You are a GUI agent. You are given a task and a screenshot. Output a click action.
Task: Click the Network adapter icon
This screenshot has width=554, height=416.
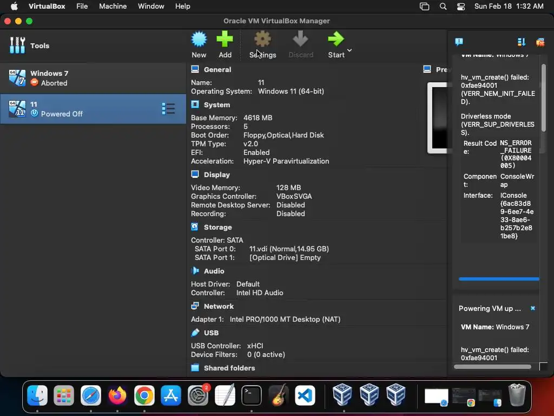pos(195,306)
